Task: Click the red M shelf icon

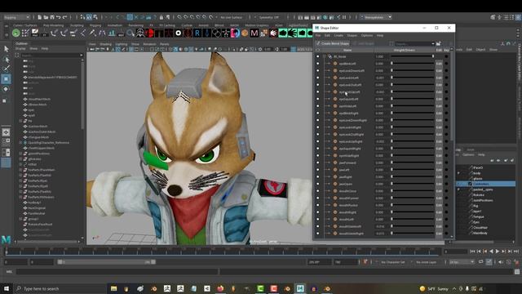Action: (254, 33)
